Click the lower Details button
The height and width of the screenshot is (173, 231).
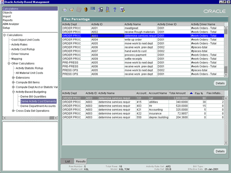pos(219,151)
